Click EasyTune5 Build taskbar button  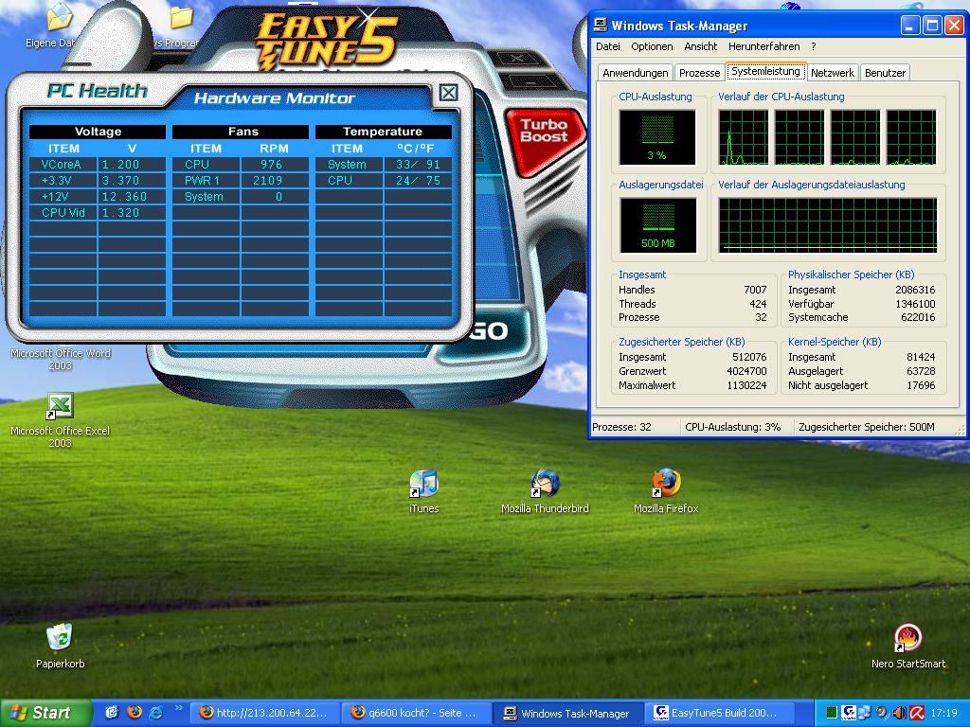point(720,713)
